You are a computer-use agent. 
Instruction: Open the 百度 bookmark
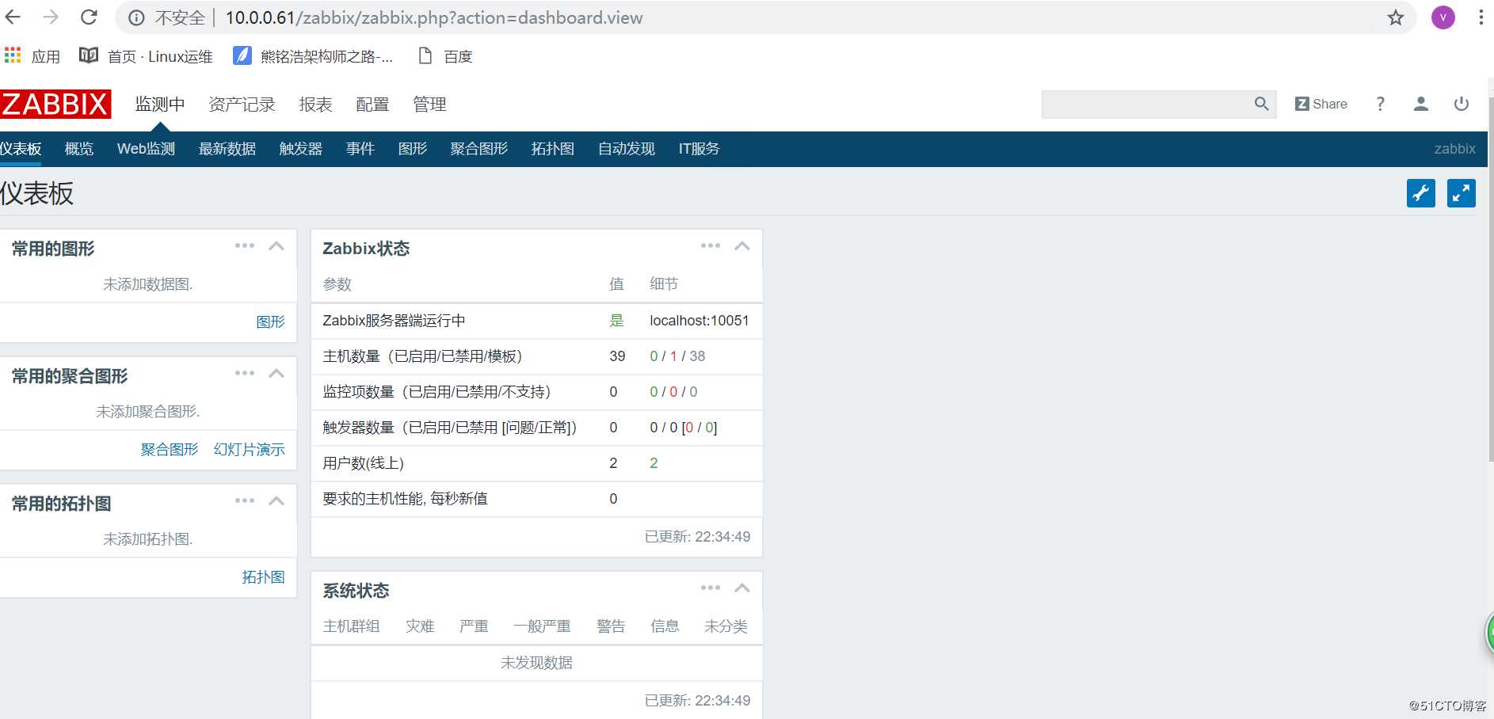coord(445,56)
